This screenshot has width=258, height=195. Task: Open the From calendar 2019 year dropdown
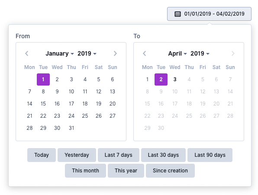[87, 53]
